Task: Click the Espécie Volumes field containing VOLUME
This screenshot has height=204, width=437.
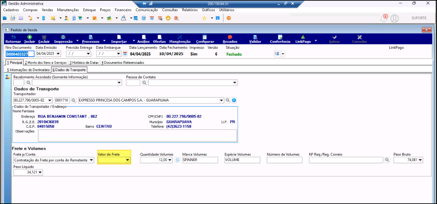Action: click(x=242, y=160)
